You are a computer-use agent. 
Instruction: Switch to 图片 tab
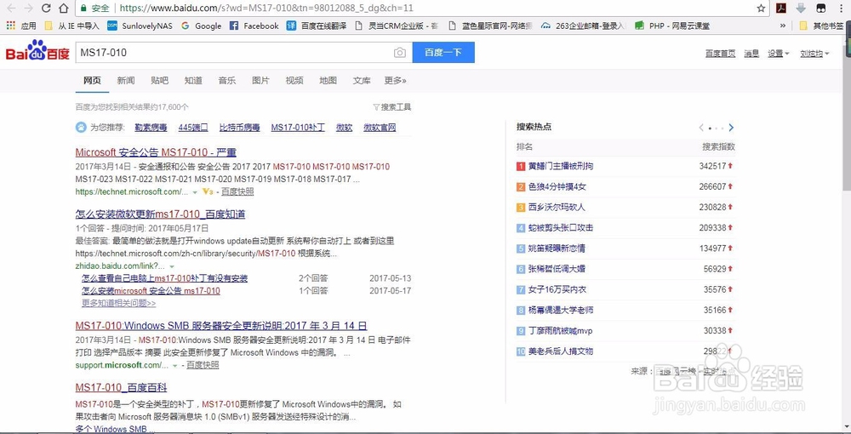point(260,80)
